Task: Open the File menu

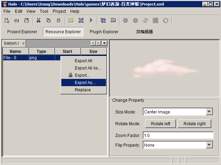Action: pyautogui.click(x=7, y=11)
